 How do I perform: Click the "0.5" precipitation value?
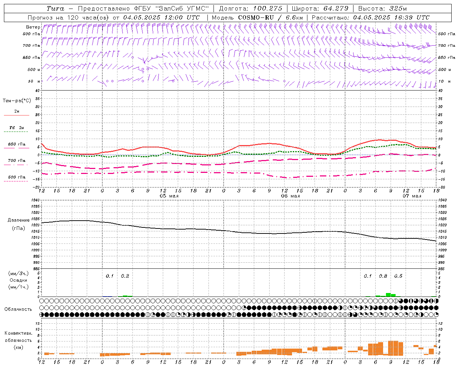click(398, 276)
